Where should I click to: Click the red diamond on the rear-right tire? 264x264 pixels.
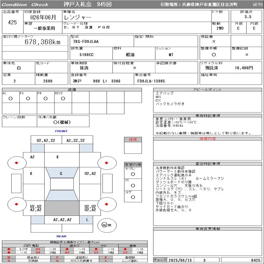click(x=106, y=204)
